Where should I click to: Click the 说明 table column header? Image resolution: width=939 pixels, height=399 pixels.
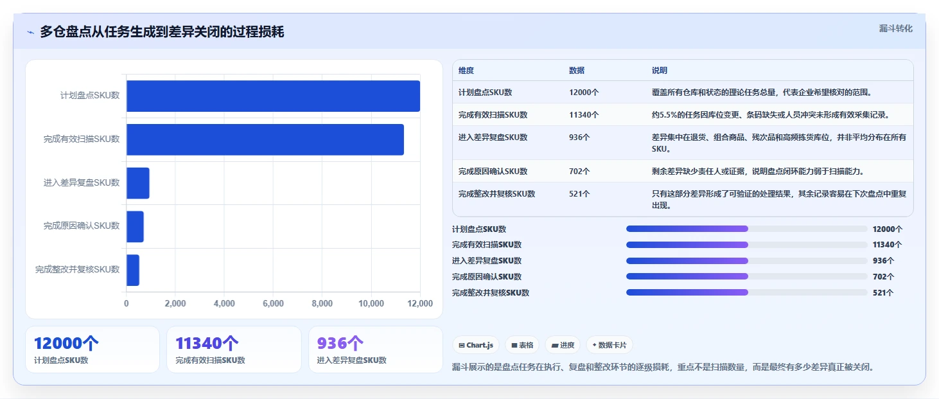660,71
